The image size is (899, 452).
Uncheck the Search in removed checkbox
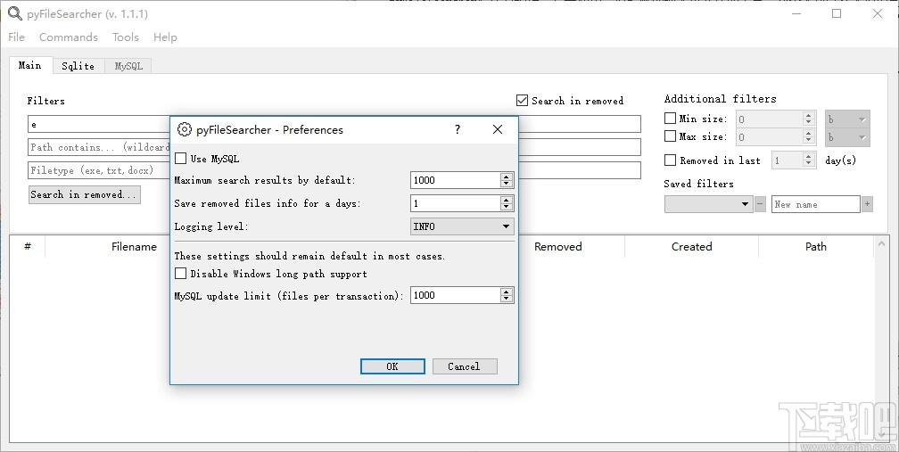(523, 101)
